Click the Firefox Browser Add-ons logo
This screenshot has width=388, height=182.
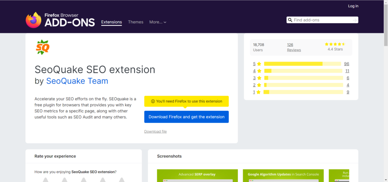tap(60, 20)
